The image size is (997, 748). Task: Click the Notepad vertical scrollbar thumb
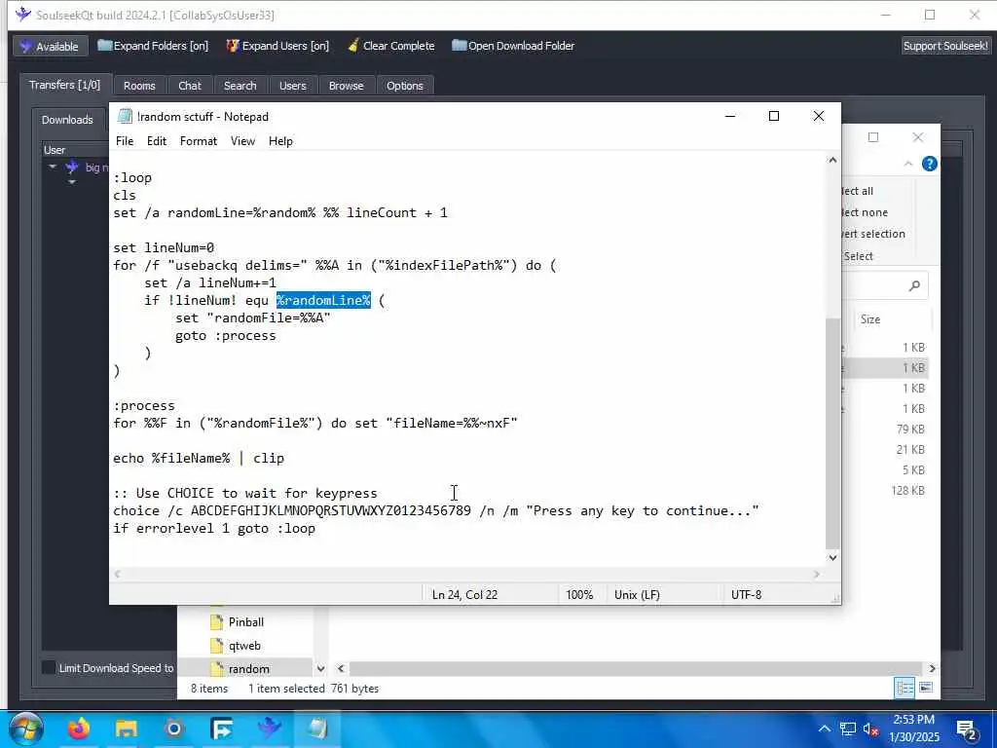(832, 432)
